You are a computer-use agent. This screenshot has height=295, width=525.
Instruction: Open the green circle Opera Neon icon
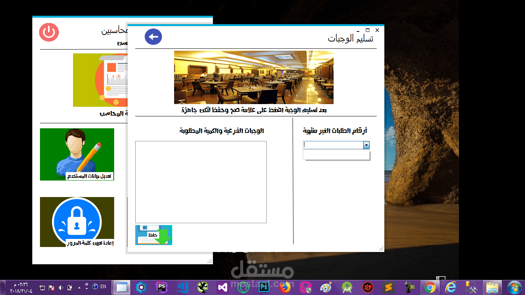[243, 287]
